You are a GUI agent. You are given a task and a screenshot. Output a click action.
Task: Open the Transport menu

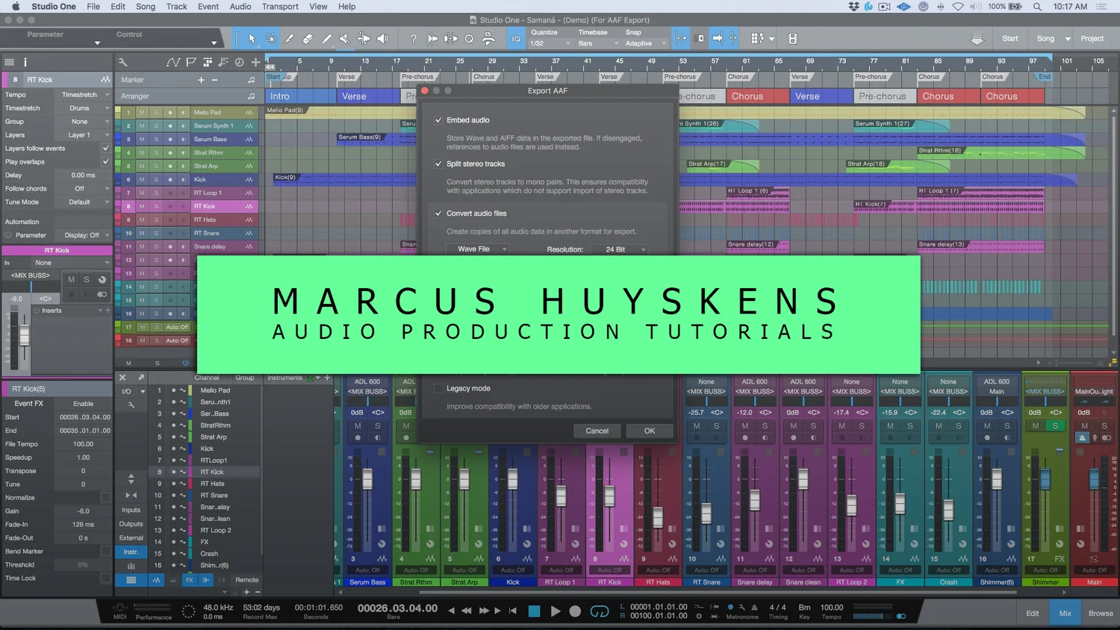280,7
